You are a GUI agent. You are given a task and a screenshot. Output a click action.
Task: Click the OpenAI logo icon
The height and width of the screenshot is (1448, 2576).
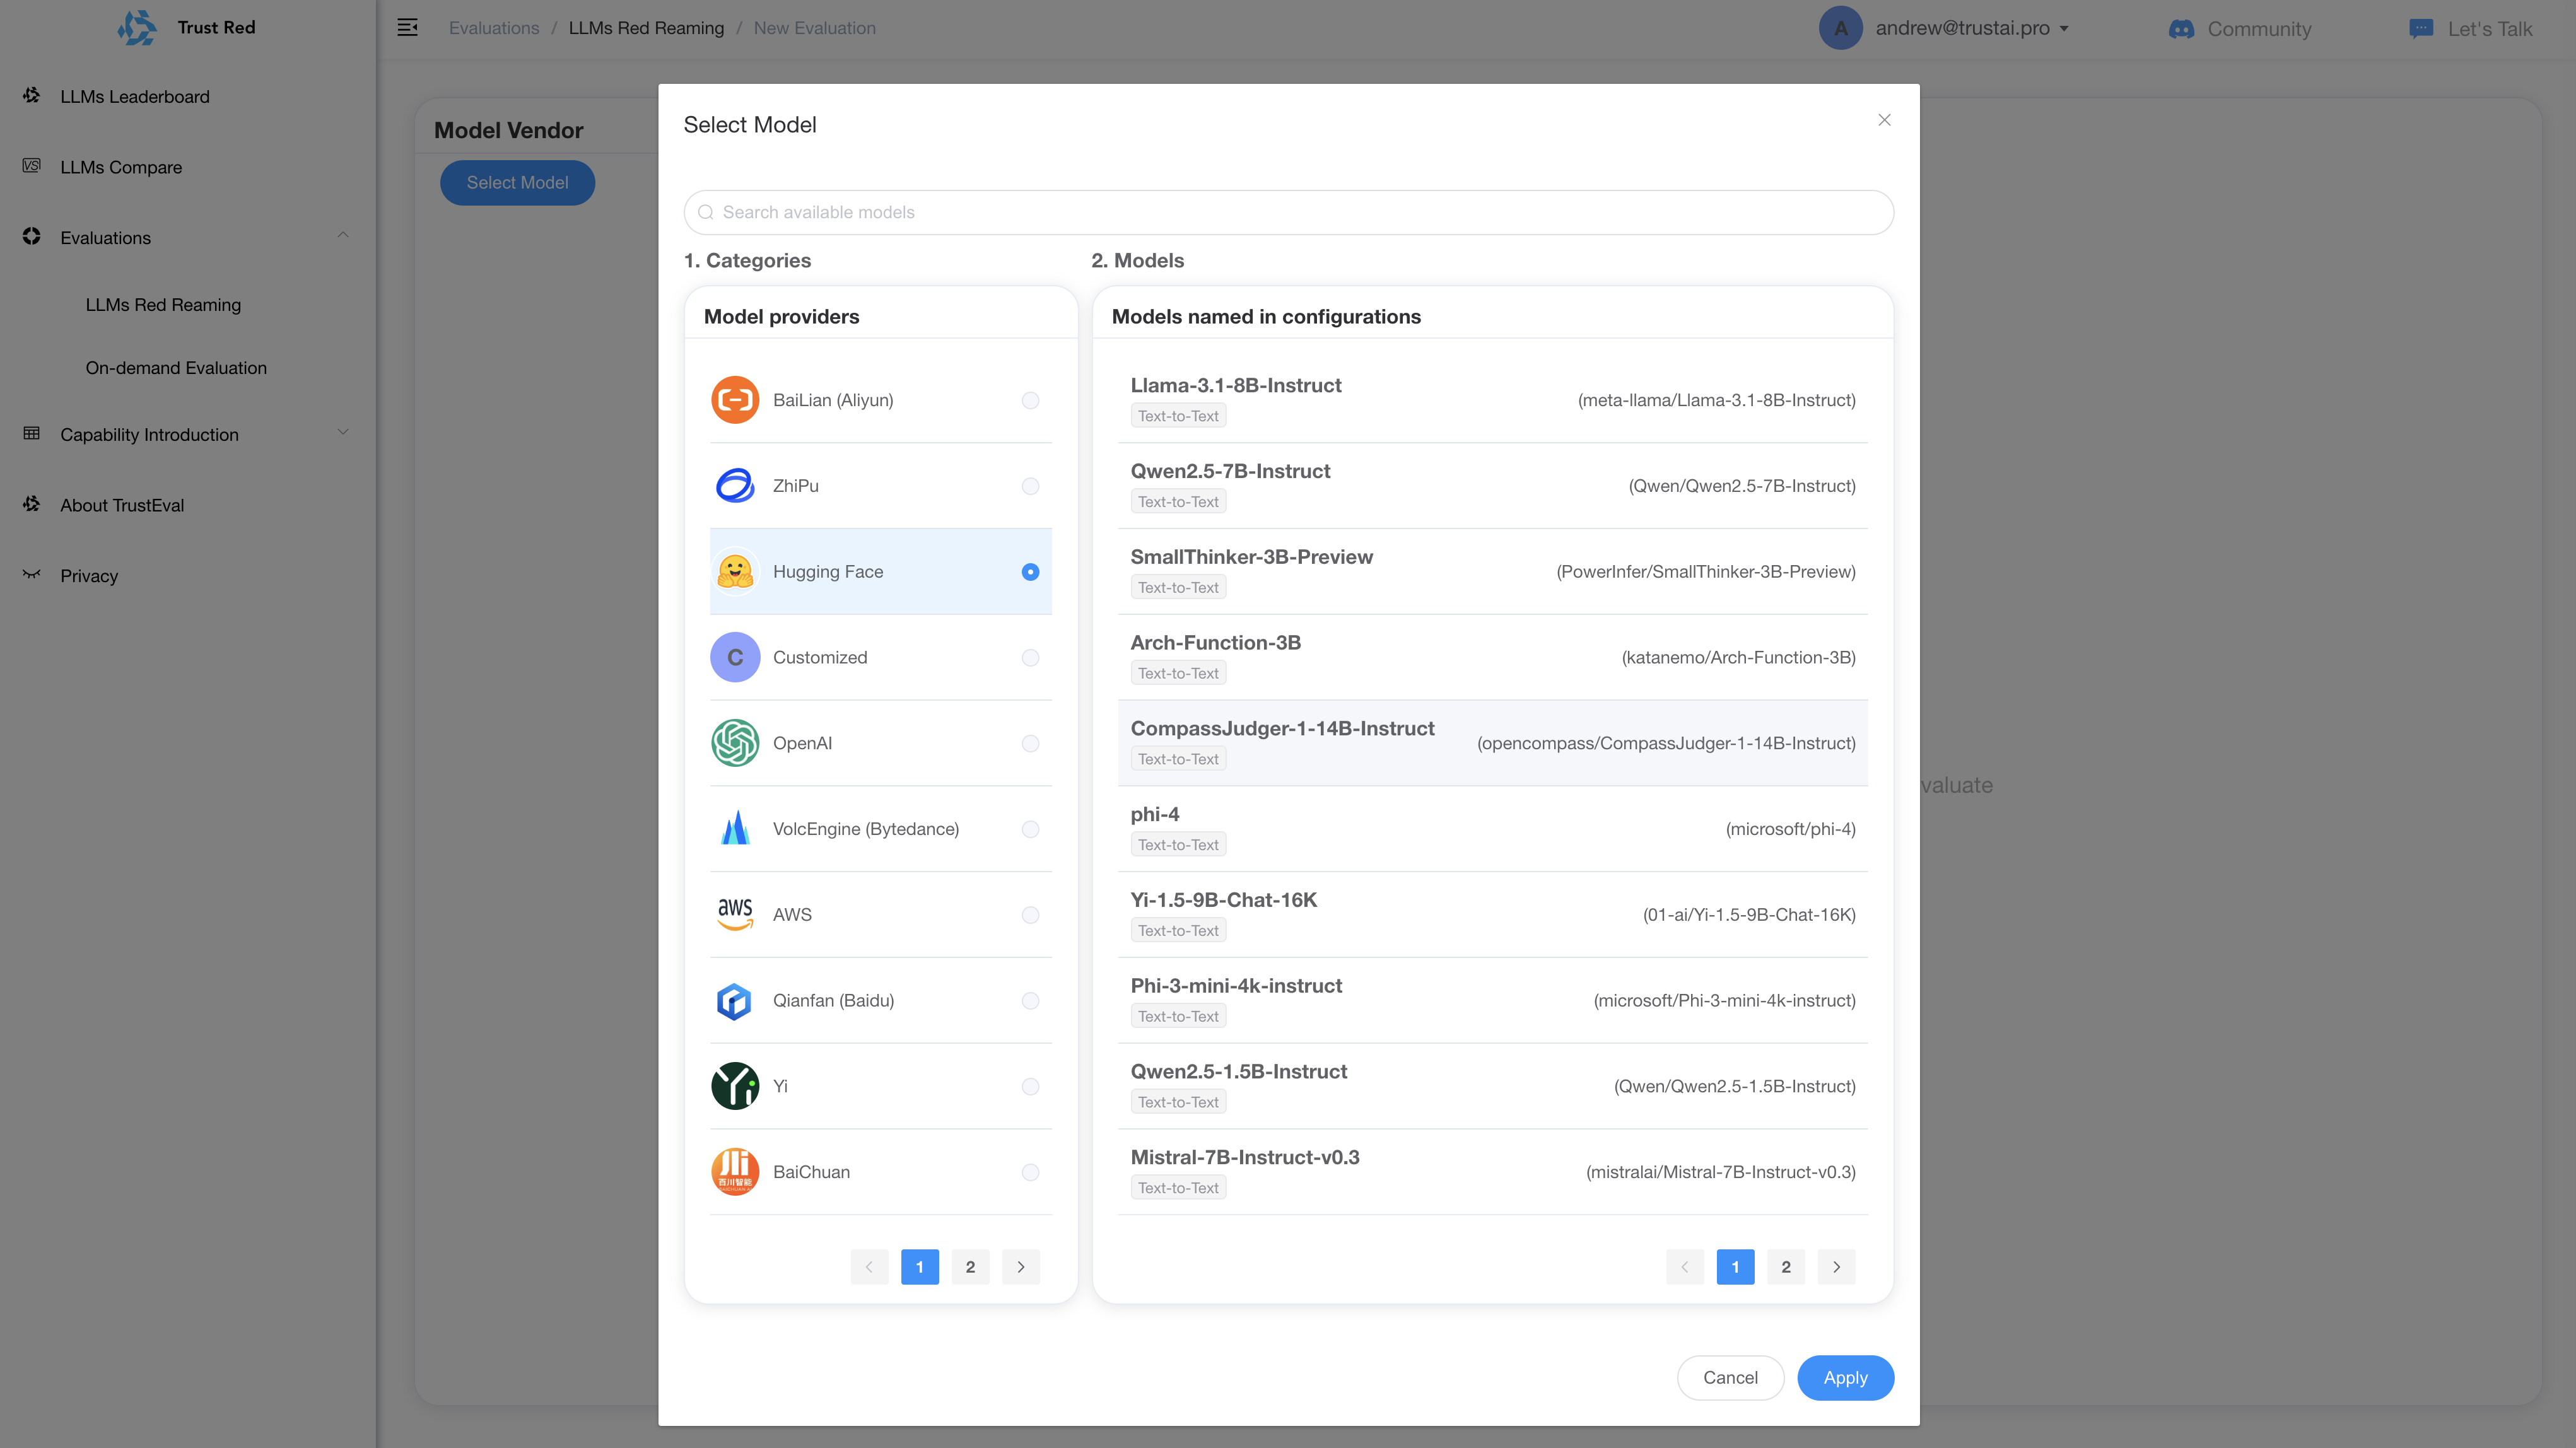735,743
